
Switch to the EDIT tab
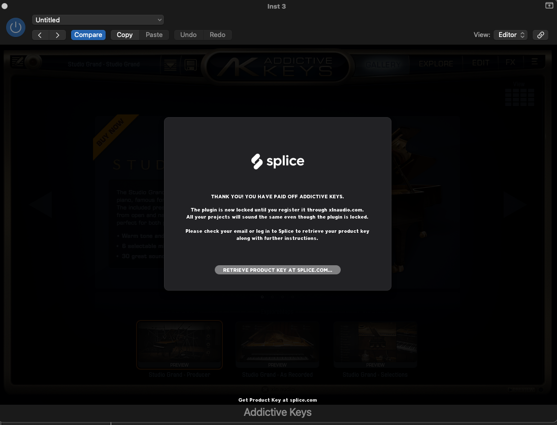click(481, 63)
